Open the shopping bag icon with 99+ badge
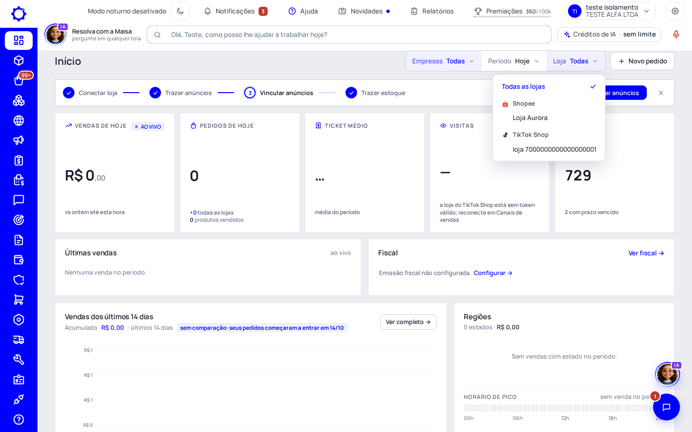This screenshot has width=692, height=432. pos(19,80)
